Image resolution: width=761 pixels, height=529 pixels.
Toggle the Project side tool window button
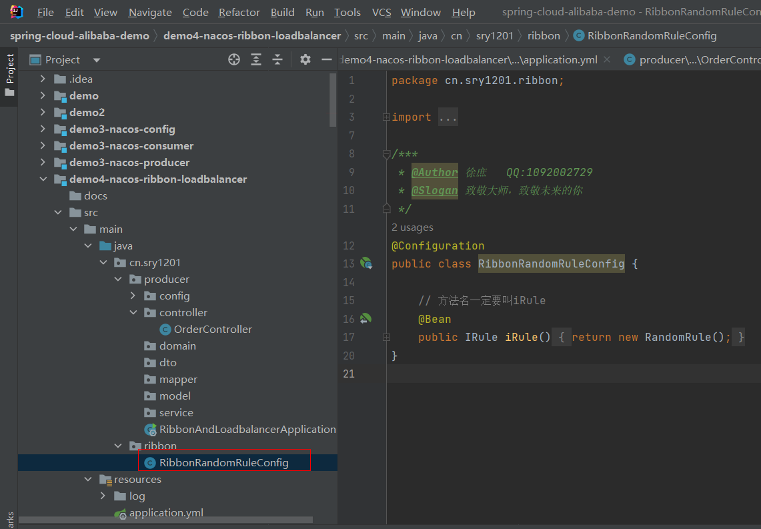(x=9, y=75)
